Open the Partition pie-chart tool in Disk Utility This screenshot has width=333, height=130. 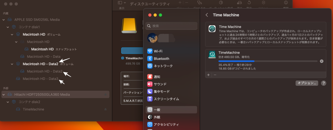click(x=221, y=2)
